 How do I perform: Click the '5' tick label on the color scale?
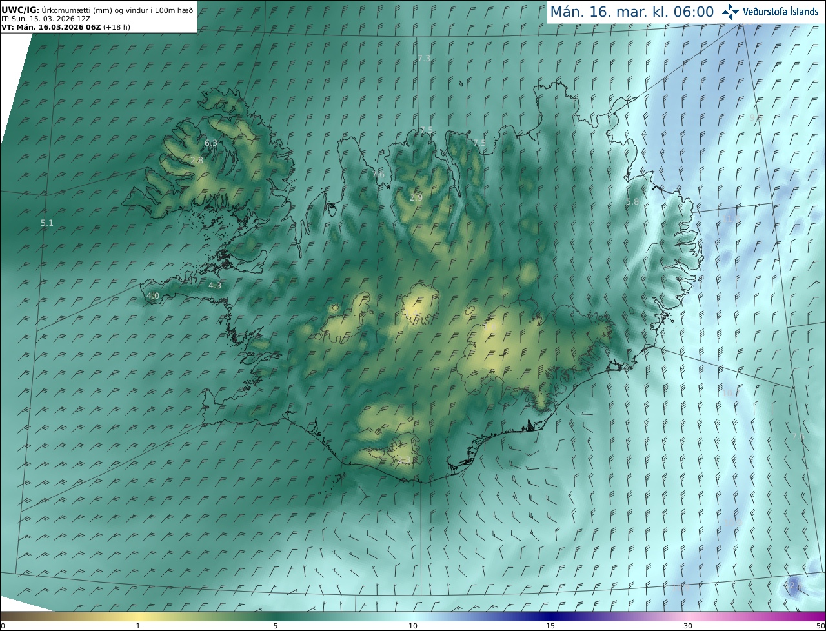tap(276, 626)
